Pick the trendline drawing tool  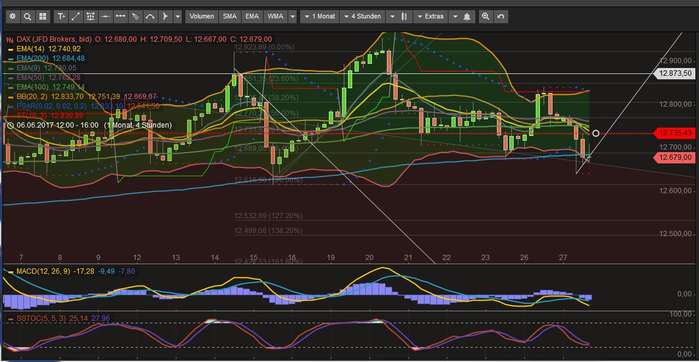pos(75,17)
